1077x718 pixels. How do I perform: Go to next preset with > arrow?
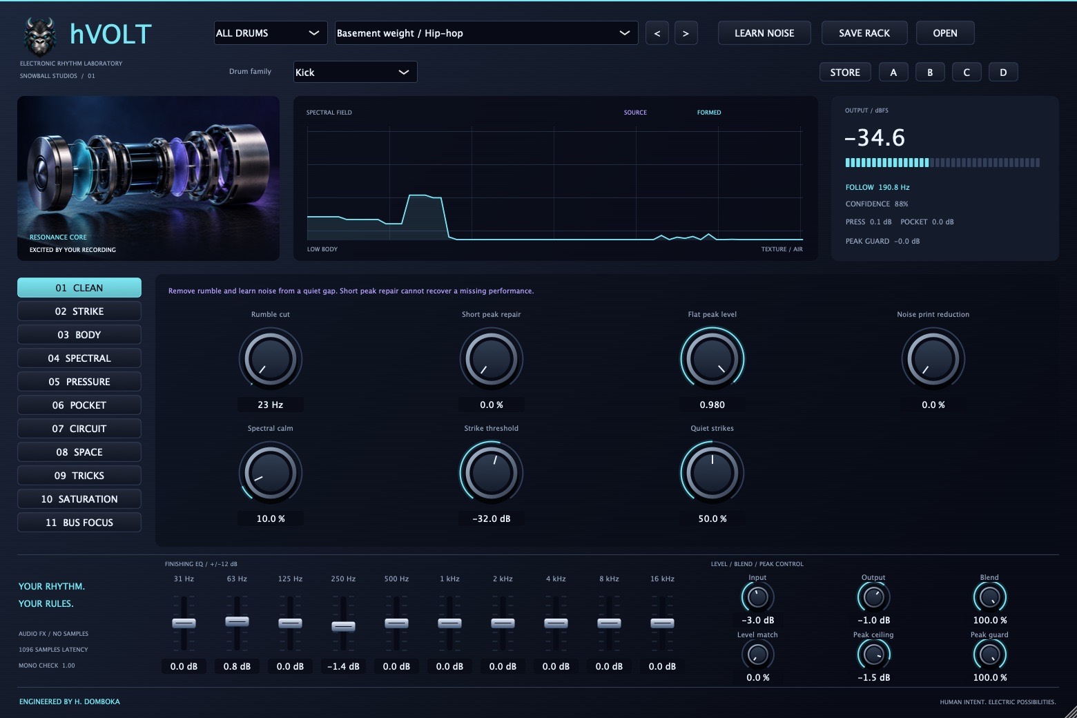tap(686, 33)
